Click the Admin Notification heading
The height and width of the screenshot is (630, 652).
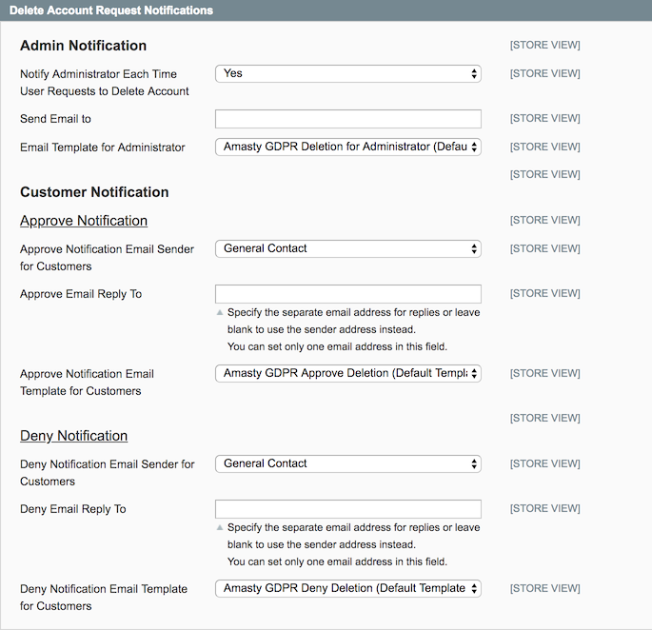coord(83,46)
